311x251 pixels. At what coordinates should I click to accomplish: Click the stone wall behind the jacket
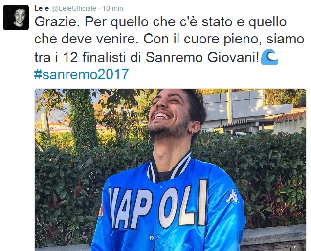(275, 238)
